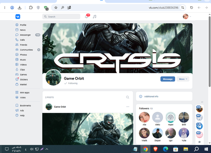Open the browser profile icon
The width and height of the screenshot is (211, 153).
pyautogui.click(x=12, y=8)
